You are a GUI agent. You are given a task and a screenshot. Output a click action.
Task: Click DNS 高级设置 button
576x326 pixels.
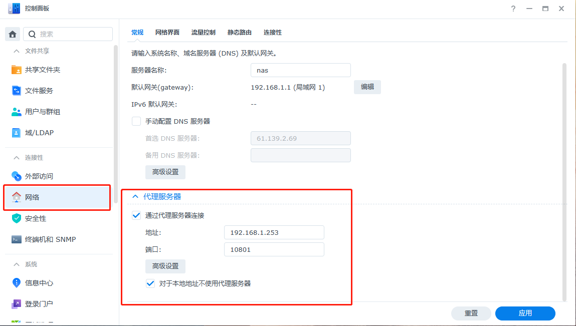pos(165,172)
